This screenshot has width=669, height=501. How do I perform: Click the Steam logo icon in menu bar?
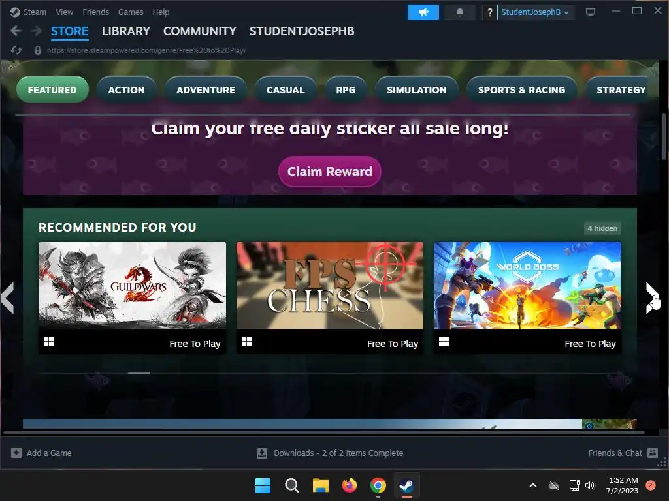(15, 12)
